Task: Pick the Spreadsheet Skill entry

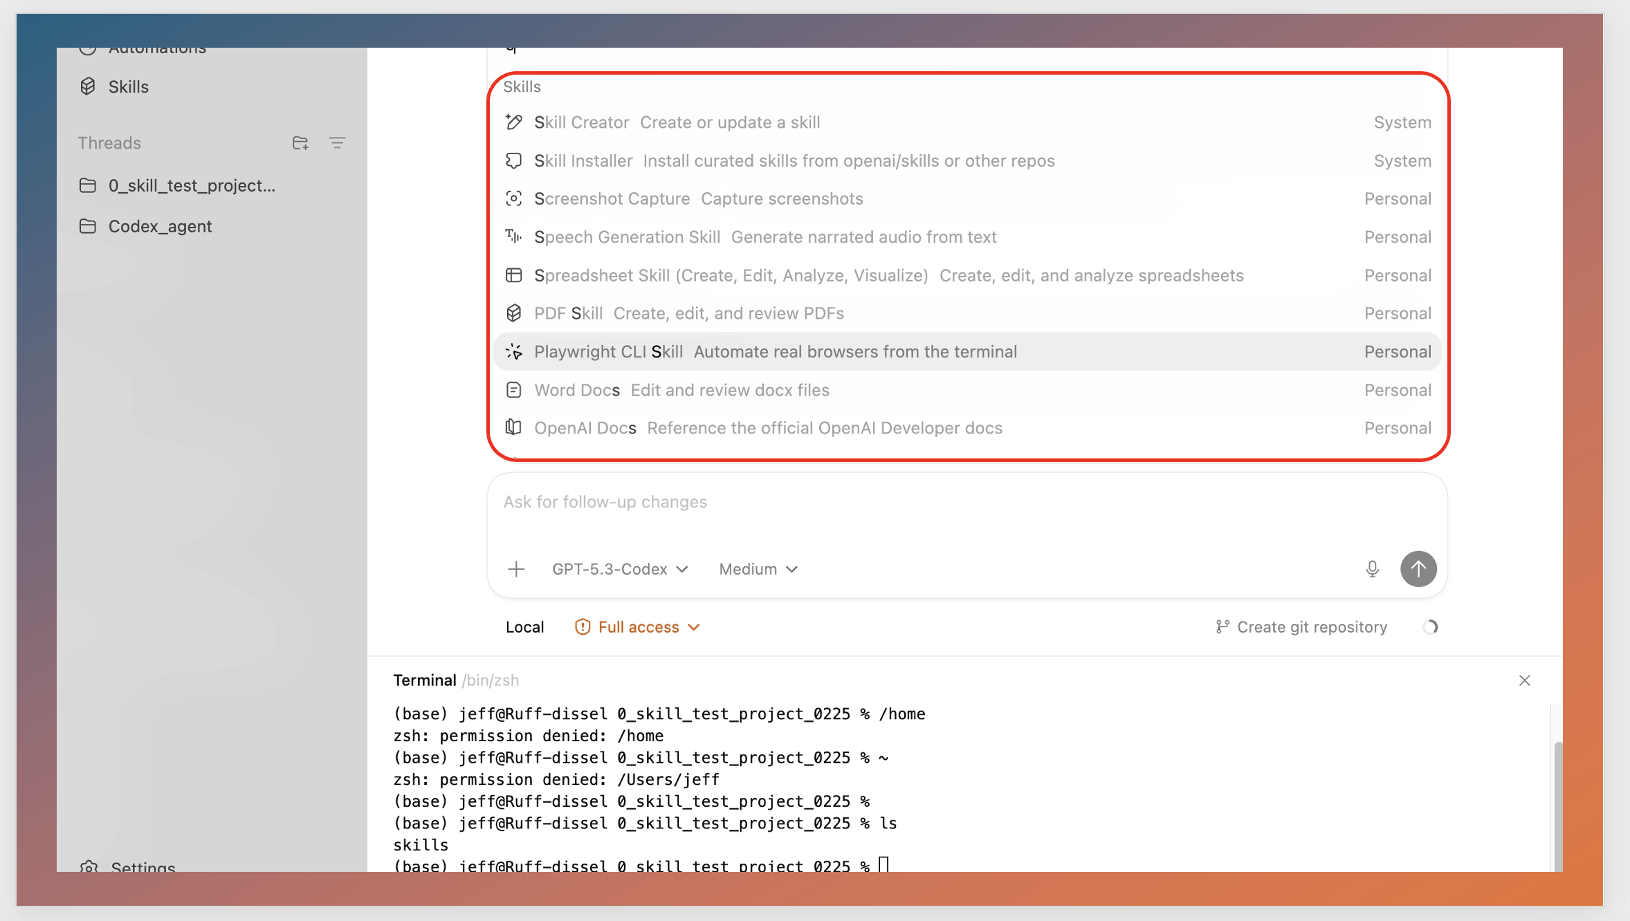Action: click(x=967, y=275)
